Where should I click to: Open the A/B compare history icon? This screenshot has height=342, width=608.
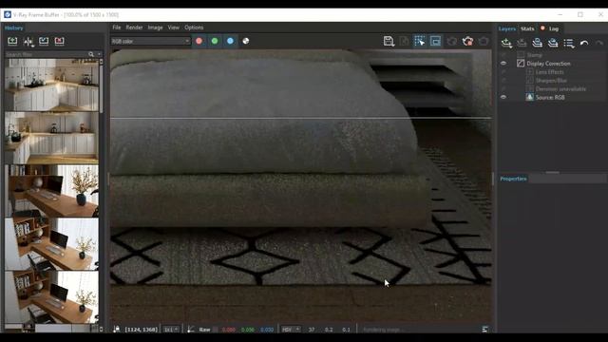(x=28, y=41)
